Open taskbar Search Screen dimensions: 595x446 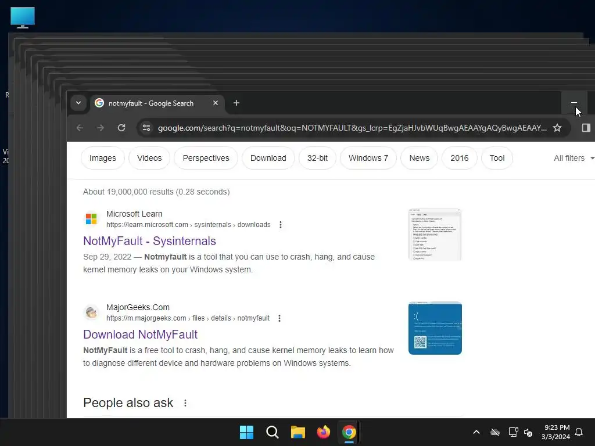(272, 432)
